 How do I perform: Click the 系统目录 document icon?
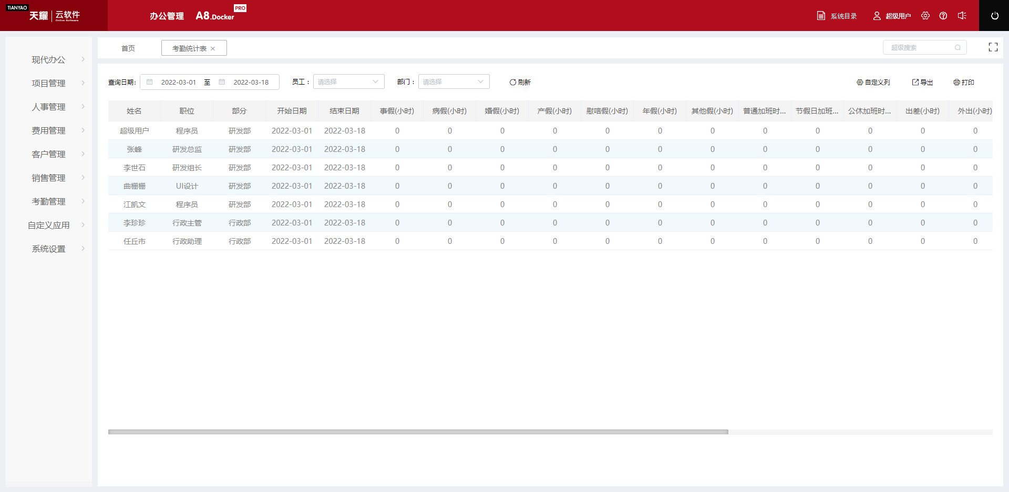point(821,16)
